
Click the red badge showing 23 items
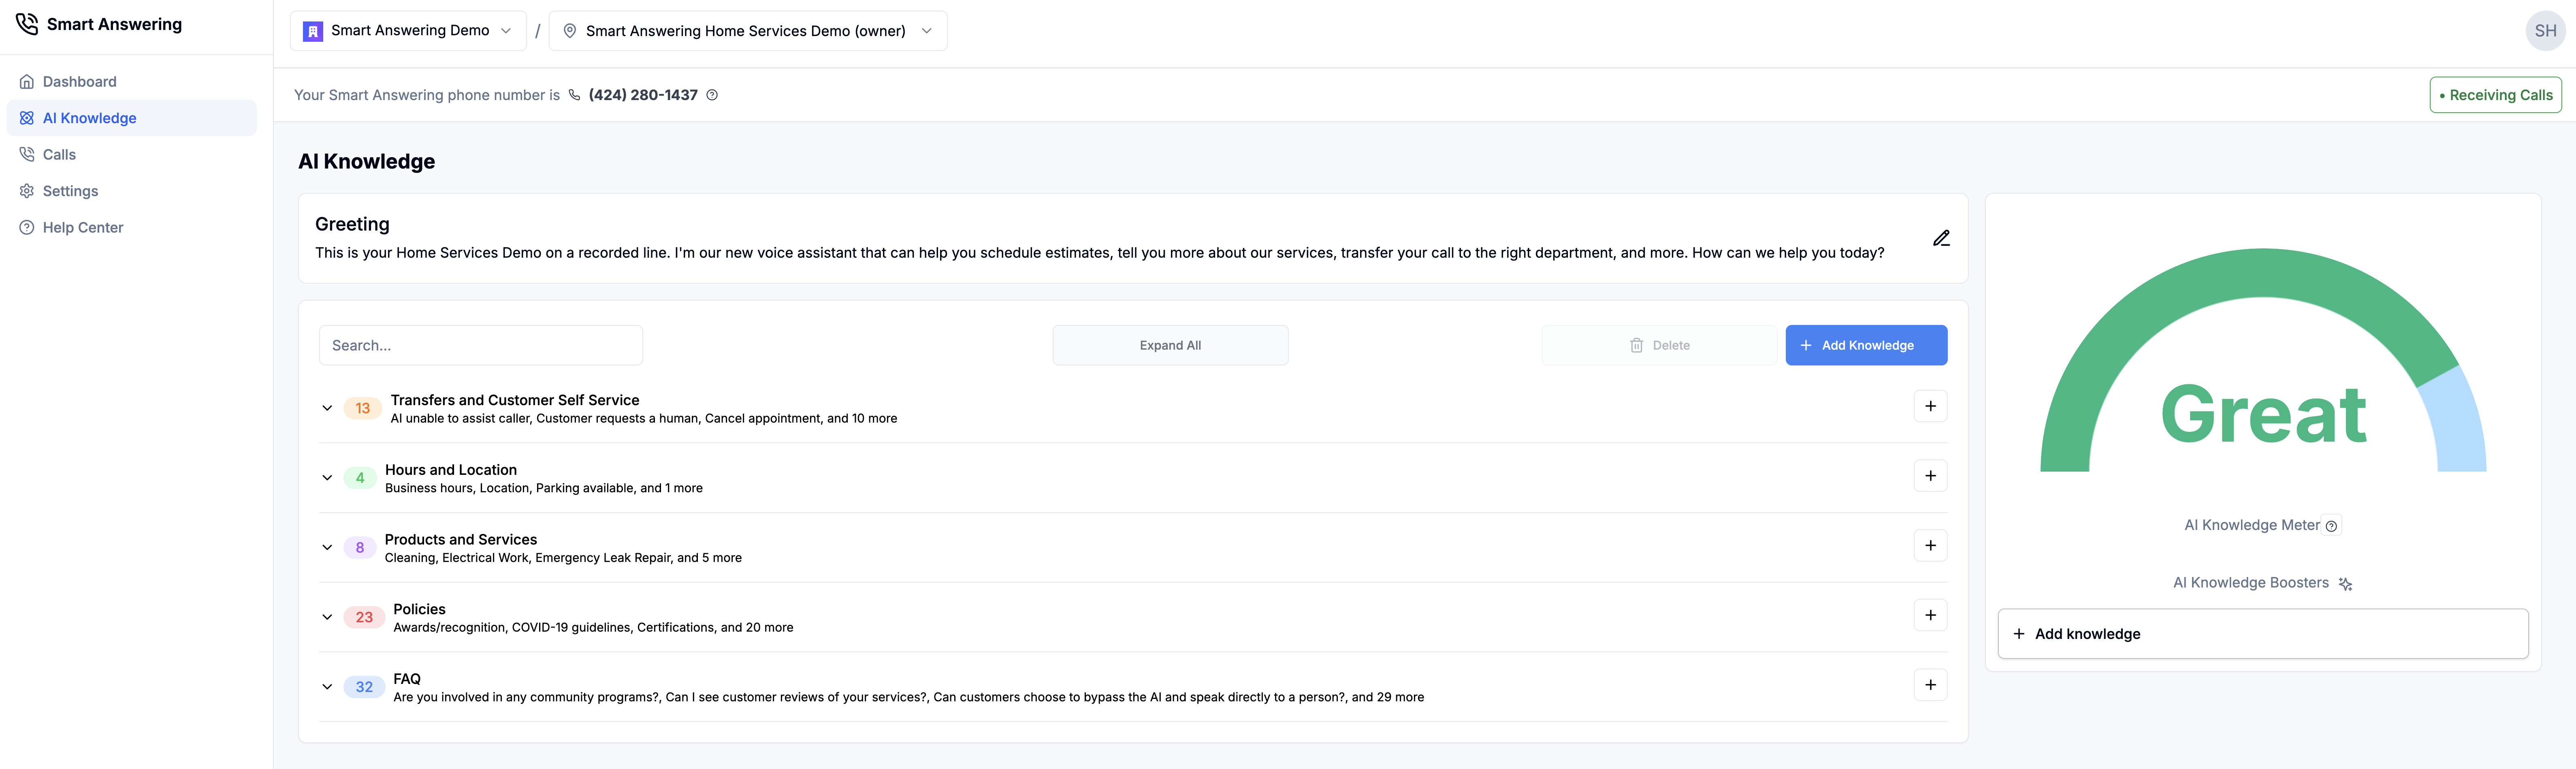pyautogui.click(x=364, y=617)
